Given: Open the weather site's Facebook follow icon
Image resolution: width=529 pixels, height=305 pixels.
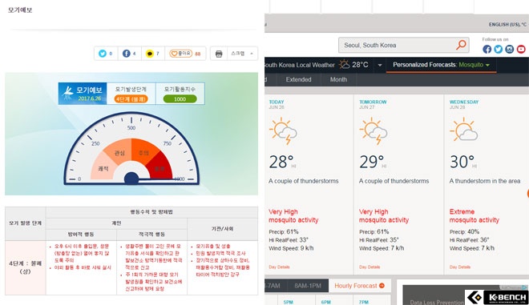Looking at the screenshot, I should pos(487,49).
